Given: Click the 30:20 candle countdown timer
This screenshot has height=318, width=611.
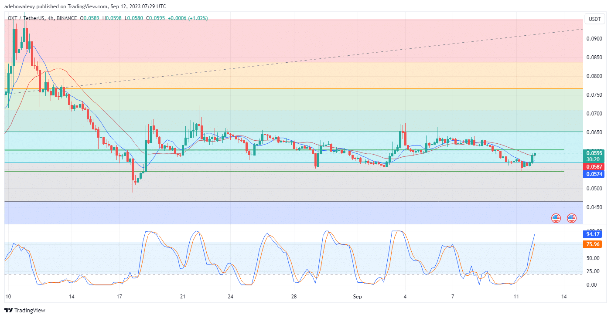Looking at the screenshot, I should tap(594, 159).
